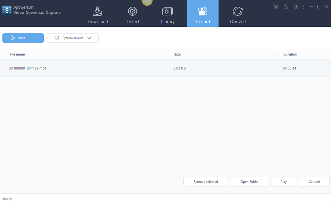Minimize the application window

(x=312, y=7)
